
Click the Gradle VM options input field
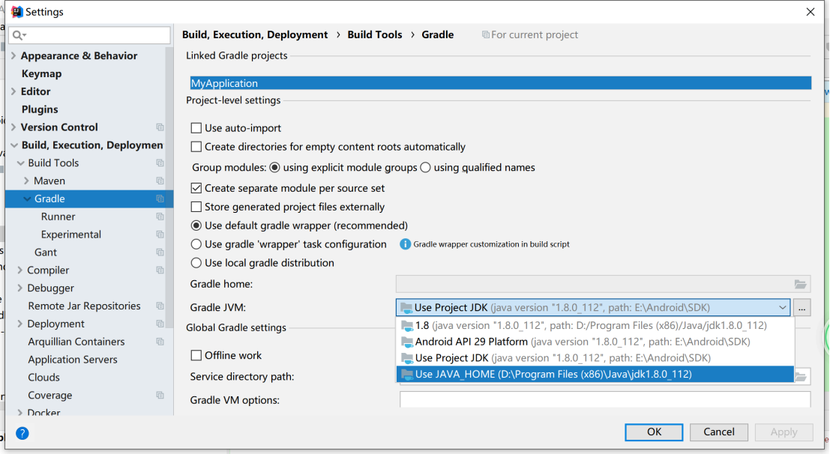605,399
